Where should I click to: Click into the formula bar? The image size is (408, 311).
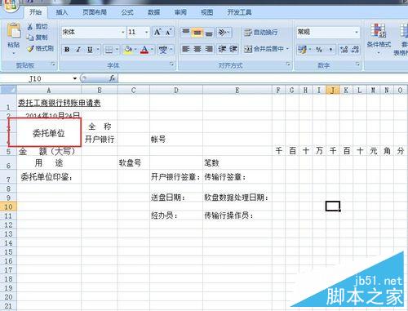263,78
